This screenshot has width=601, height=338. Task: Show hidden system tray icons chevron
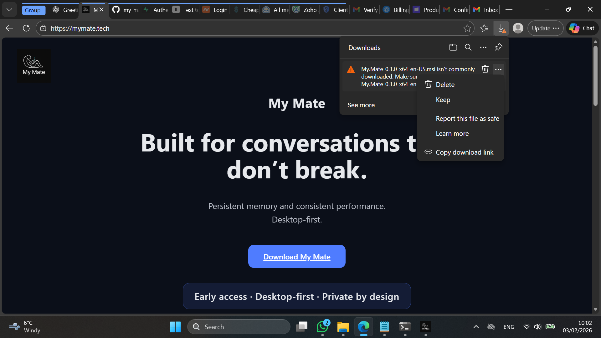[476, 327]
